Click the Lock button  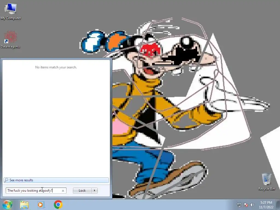coord(82,191)
